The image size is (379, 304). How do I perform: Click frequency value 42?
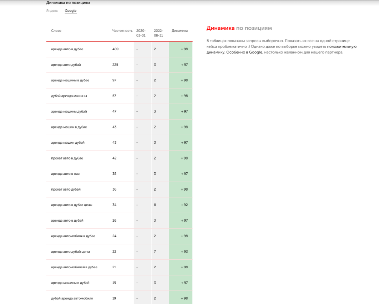(x=114, y=158)
